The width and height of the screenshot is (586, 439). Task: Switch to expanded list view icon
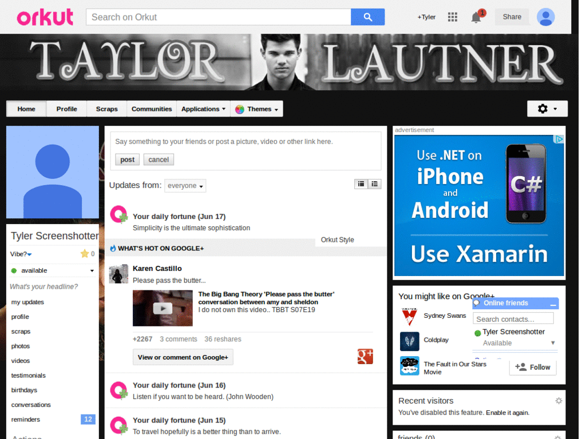click(x=374, y=184)
